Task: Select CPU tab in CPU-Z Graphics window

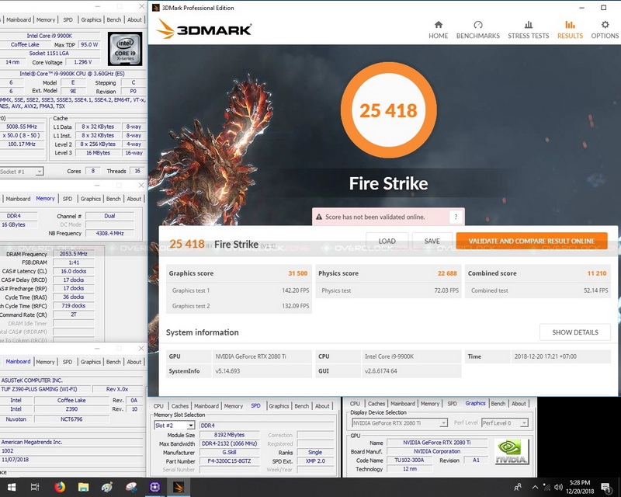Action: point(355,404)
